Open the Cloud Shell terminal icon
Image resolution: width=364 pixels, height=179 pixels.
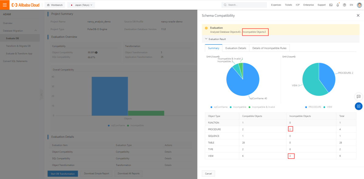tap(331, 5)
